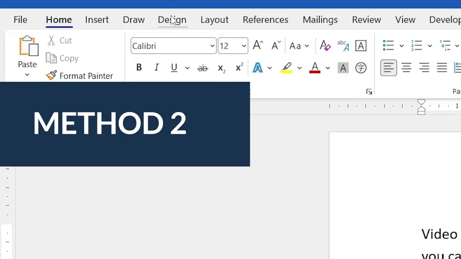Viewport: 461px width, 259px height.
Task: Open underline style dropdown arrow
Action: (187, 68)
